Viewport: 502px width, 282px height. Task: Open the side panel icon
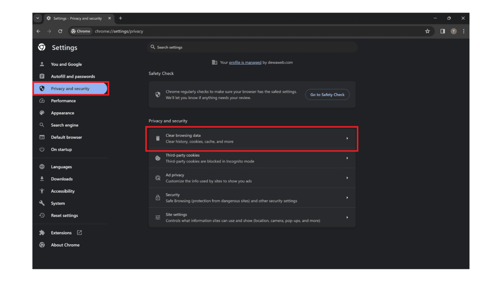443,31
